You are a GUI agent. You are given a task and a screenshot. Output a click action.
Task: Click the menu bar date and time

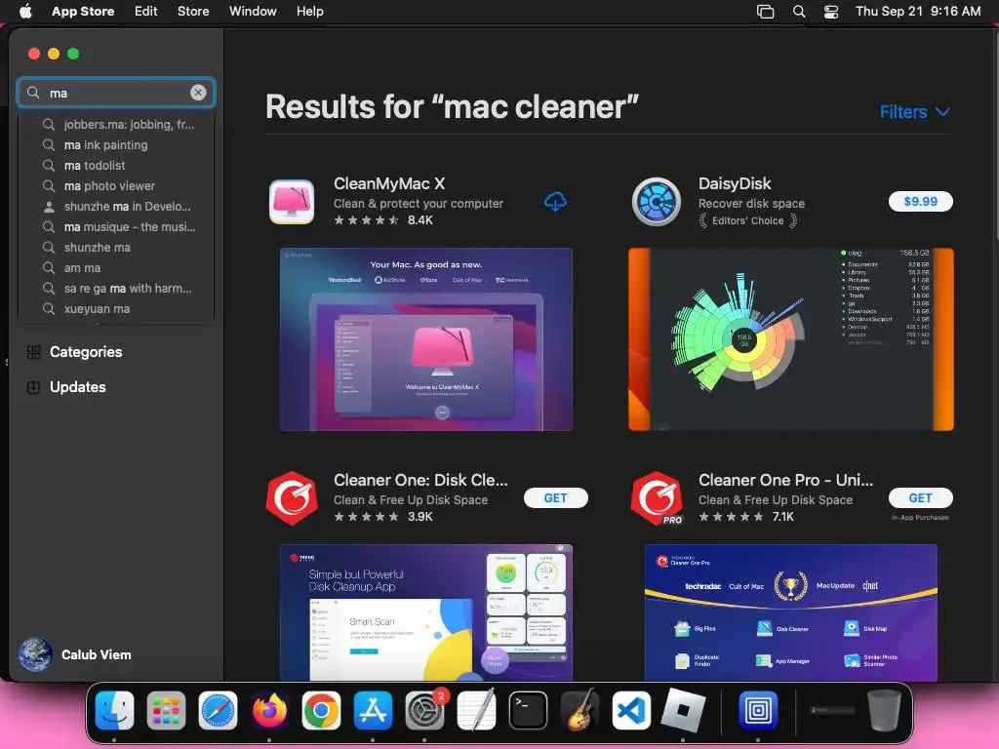[x=918, y=11]
